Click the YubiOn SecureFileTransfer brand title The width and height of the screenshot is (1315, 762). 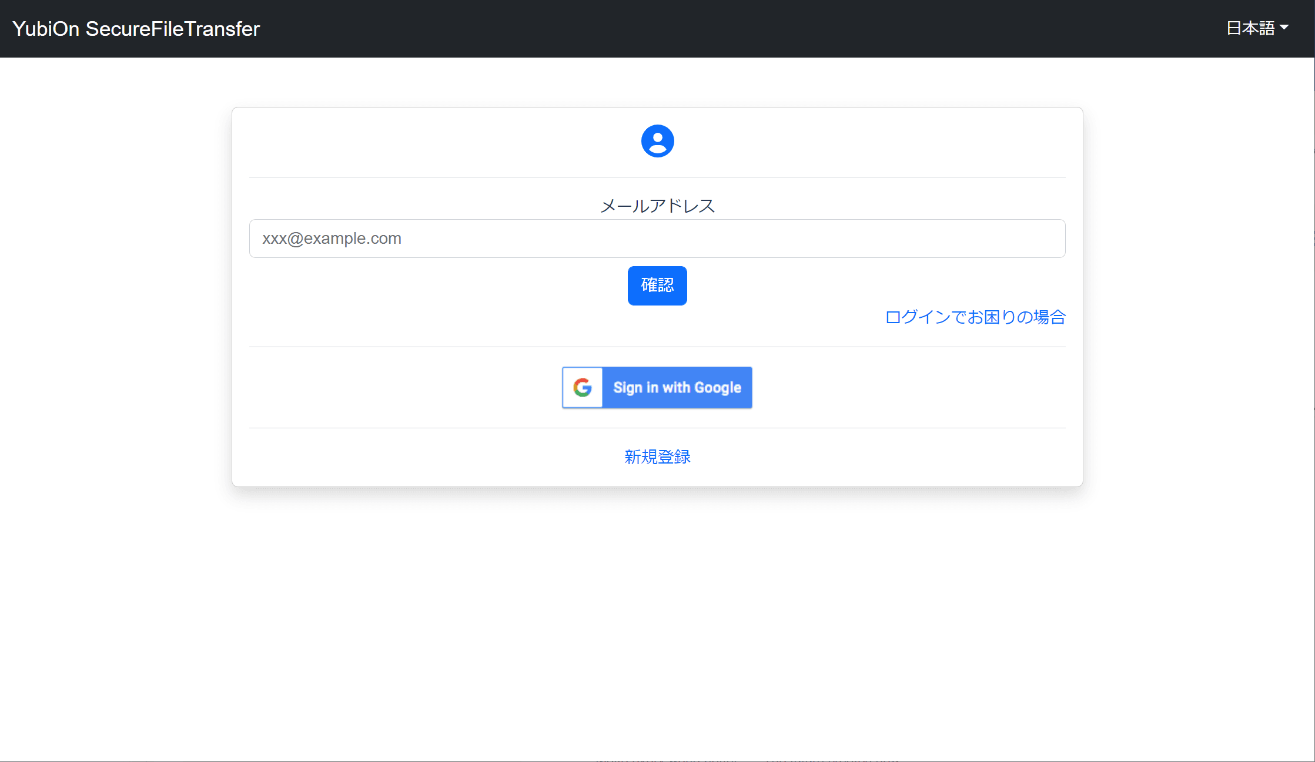136,29
